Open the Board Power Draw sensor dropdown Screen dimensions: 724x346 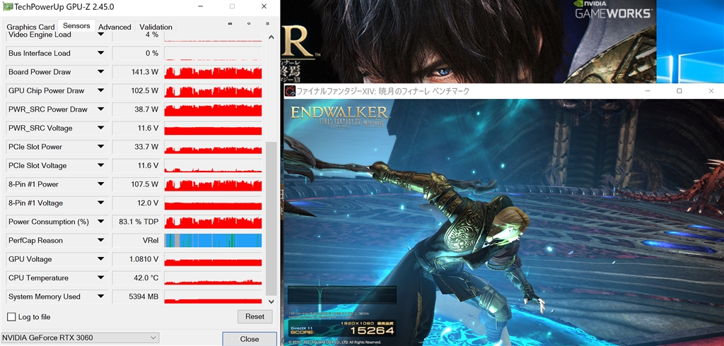coord(100,72)
